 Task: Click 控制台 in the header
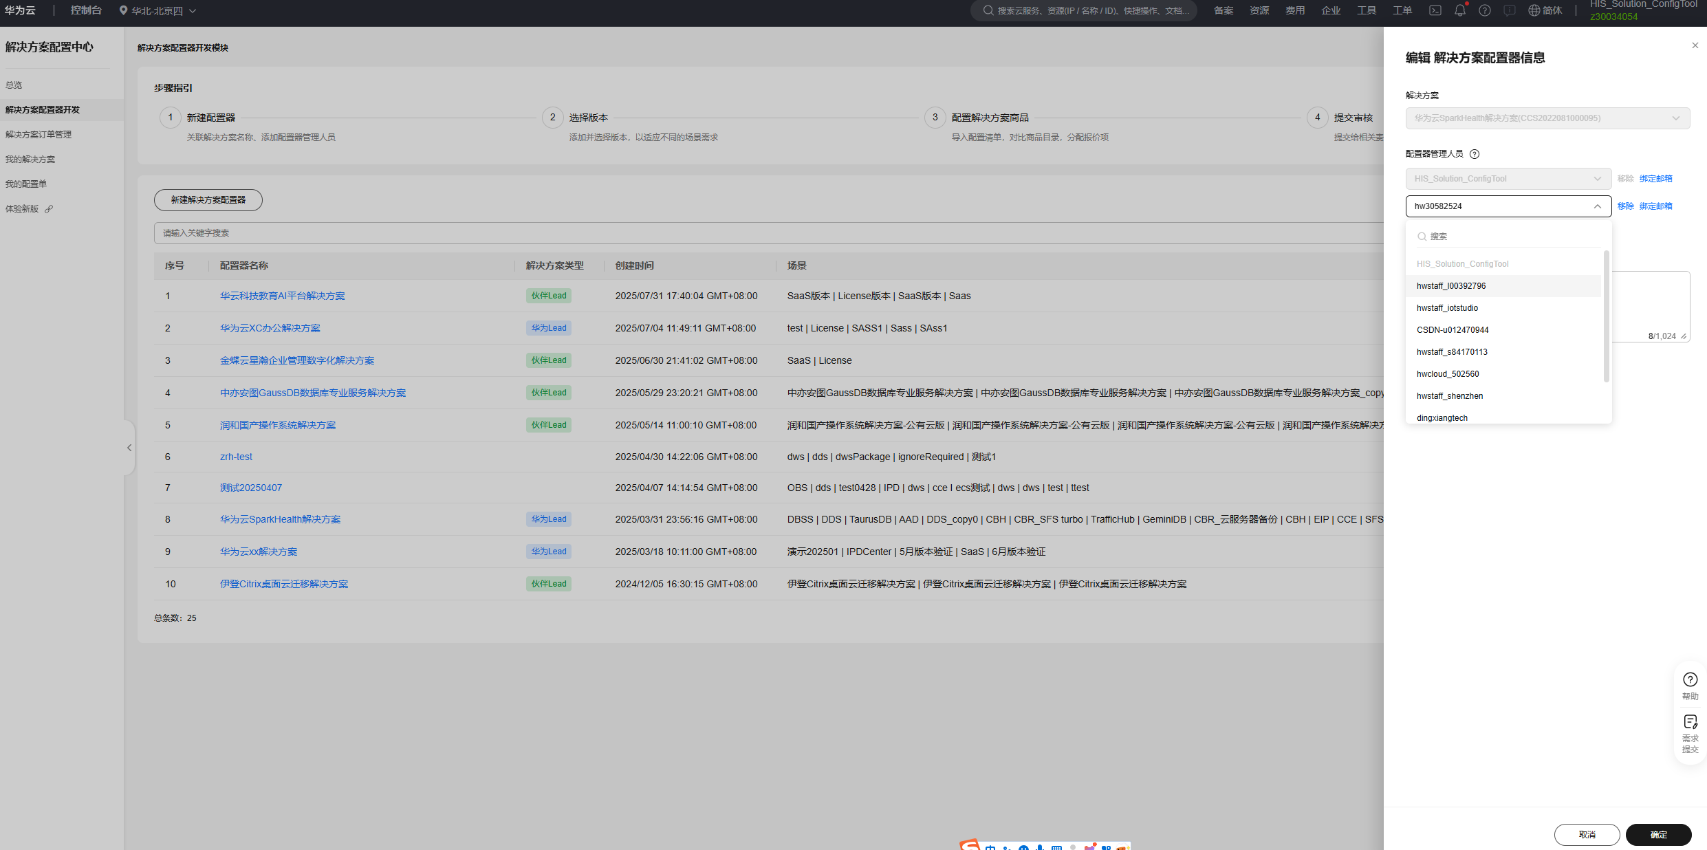click(x=86, y=10)
